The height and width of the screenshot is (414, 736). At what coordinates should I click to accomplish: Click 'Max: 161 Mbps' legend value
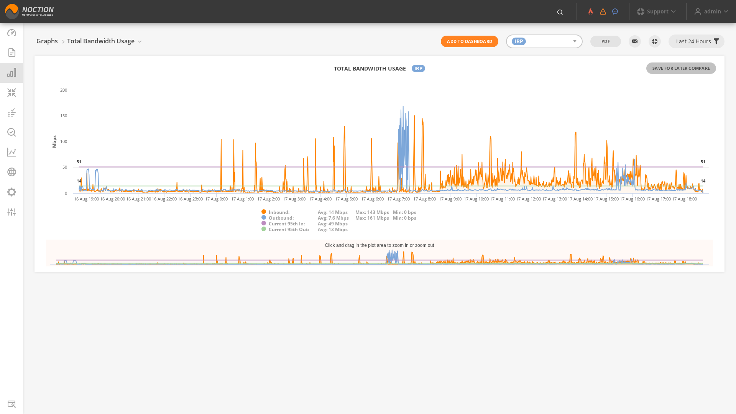coord(372,218)
